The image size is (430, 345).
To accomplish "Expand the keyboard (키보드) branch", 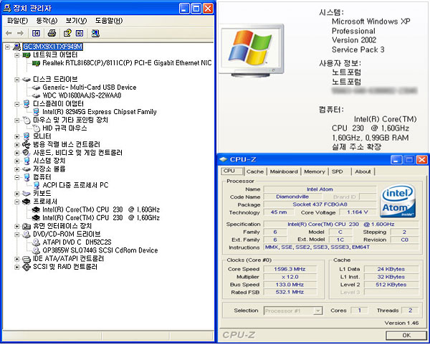I will tap(17, 194).
